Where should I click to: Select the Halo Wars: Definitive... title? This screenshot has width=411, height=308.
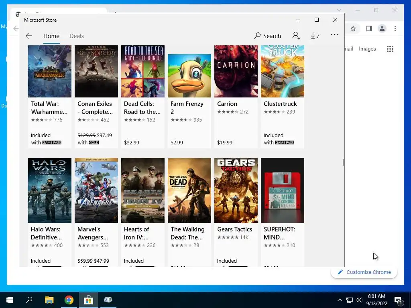point(47,233)
